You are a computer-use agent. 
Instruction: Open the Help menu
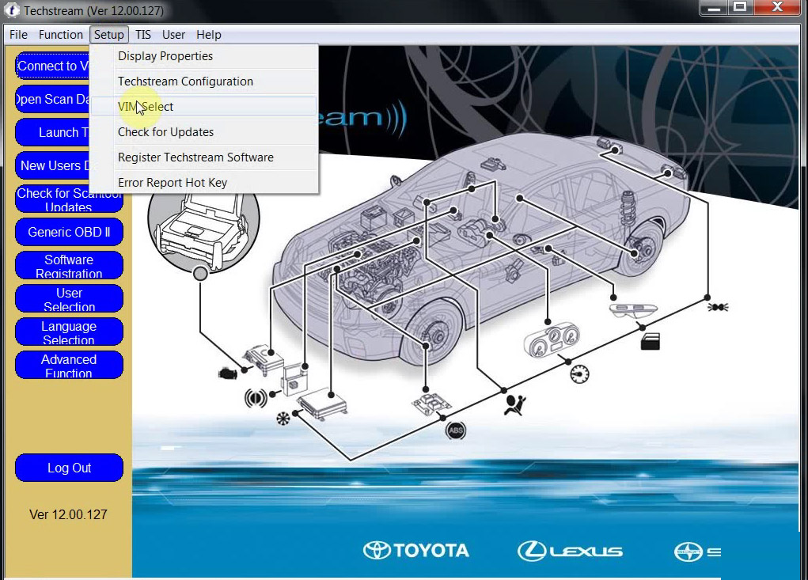click(x=209, y=35)
